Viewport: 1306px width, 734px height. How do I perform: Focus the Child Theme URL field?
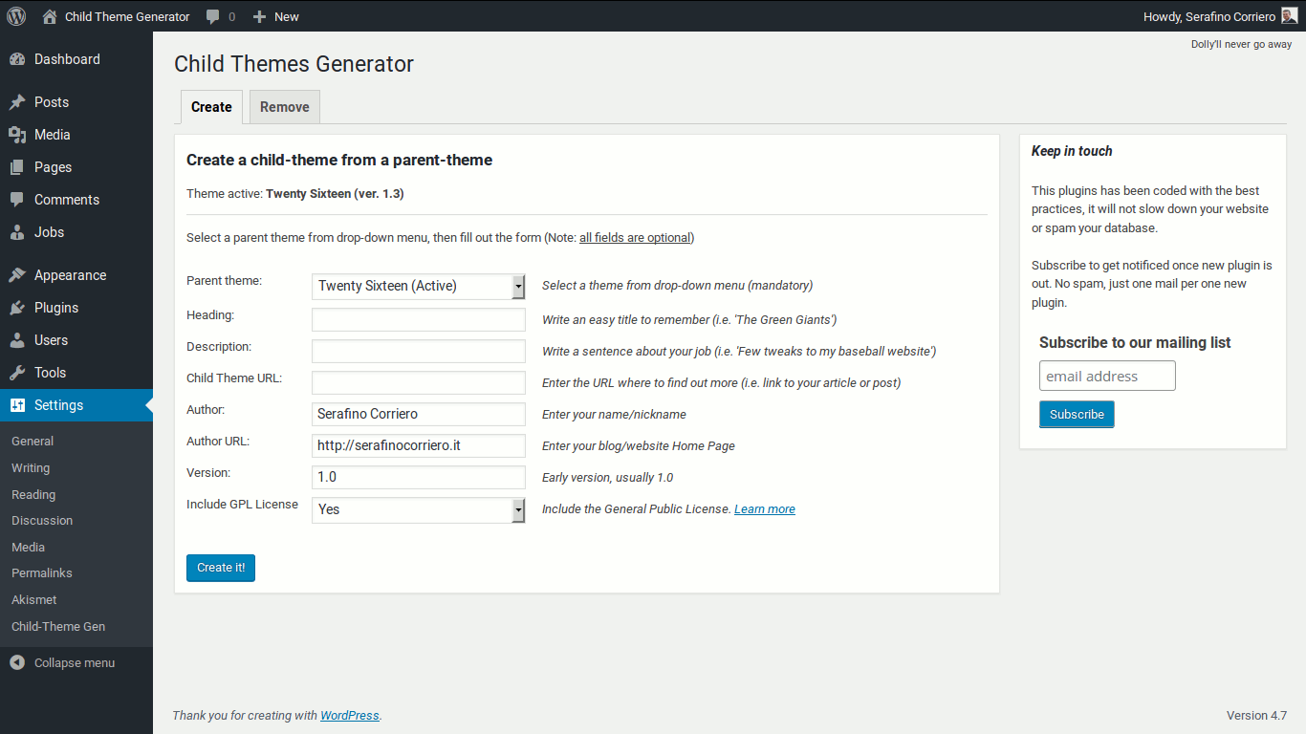(x=419, y=382)
